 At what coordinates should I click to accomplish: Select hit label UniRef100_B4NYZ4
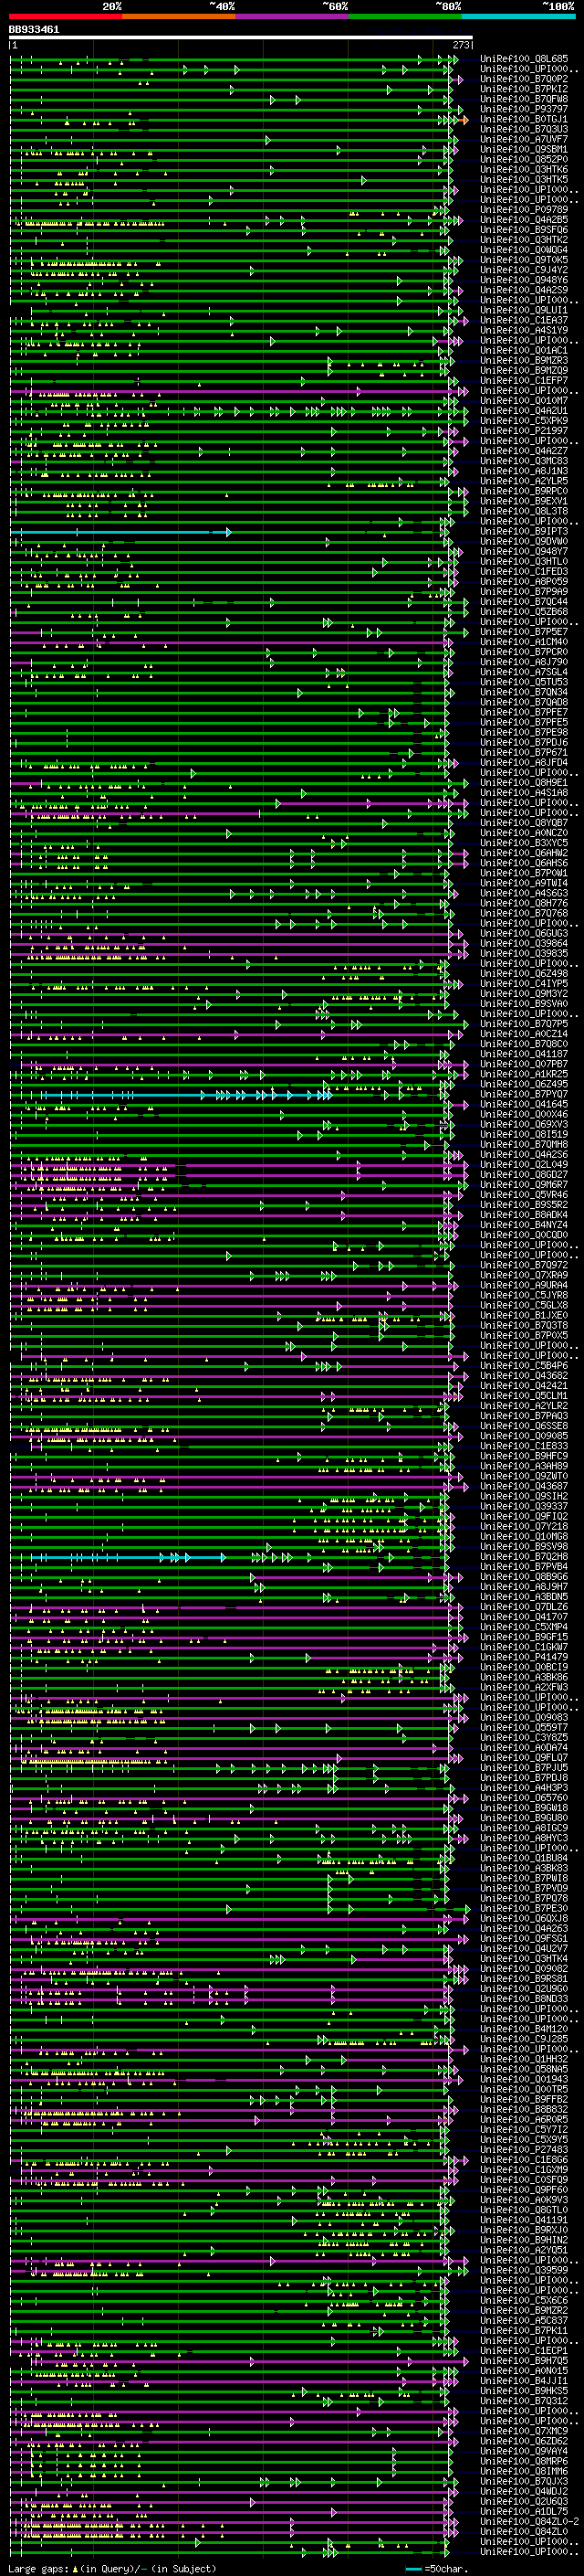click(x=524, y=1225)
